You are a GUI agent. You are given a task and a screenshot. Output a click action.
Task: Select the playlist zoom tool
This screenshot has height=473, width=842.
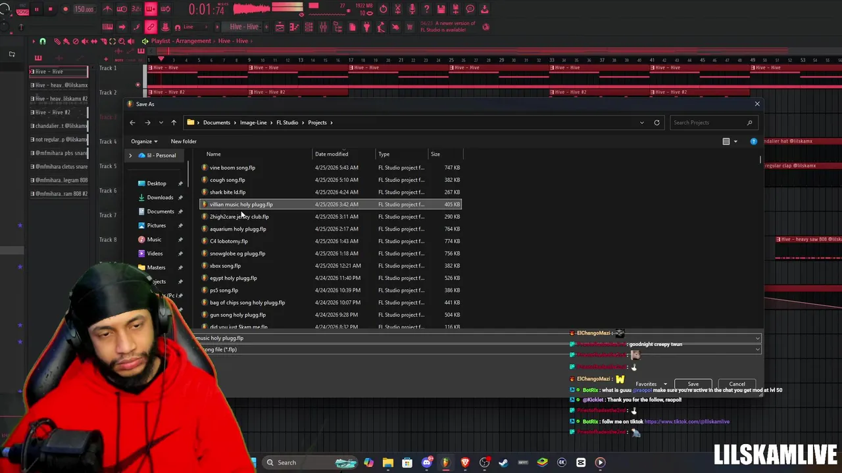[122, 41]
